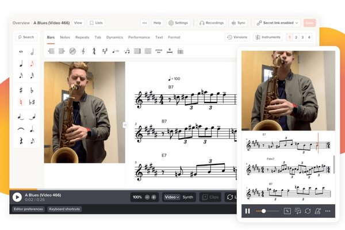Select the quarter note duration
This screenshot has width=345, height=230.
point(21,64)
